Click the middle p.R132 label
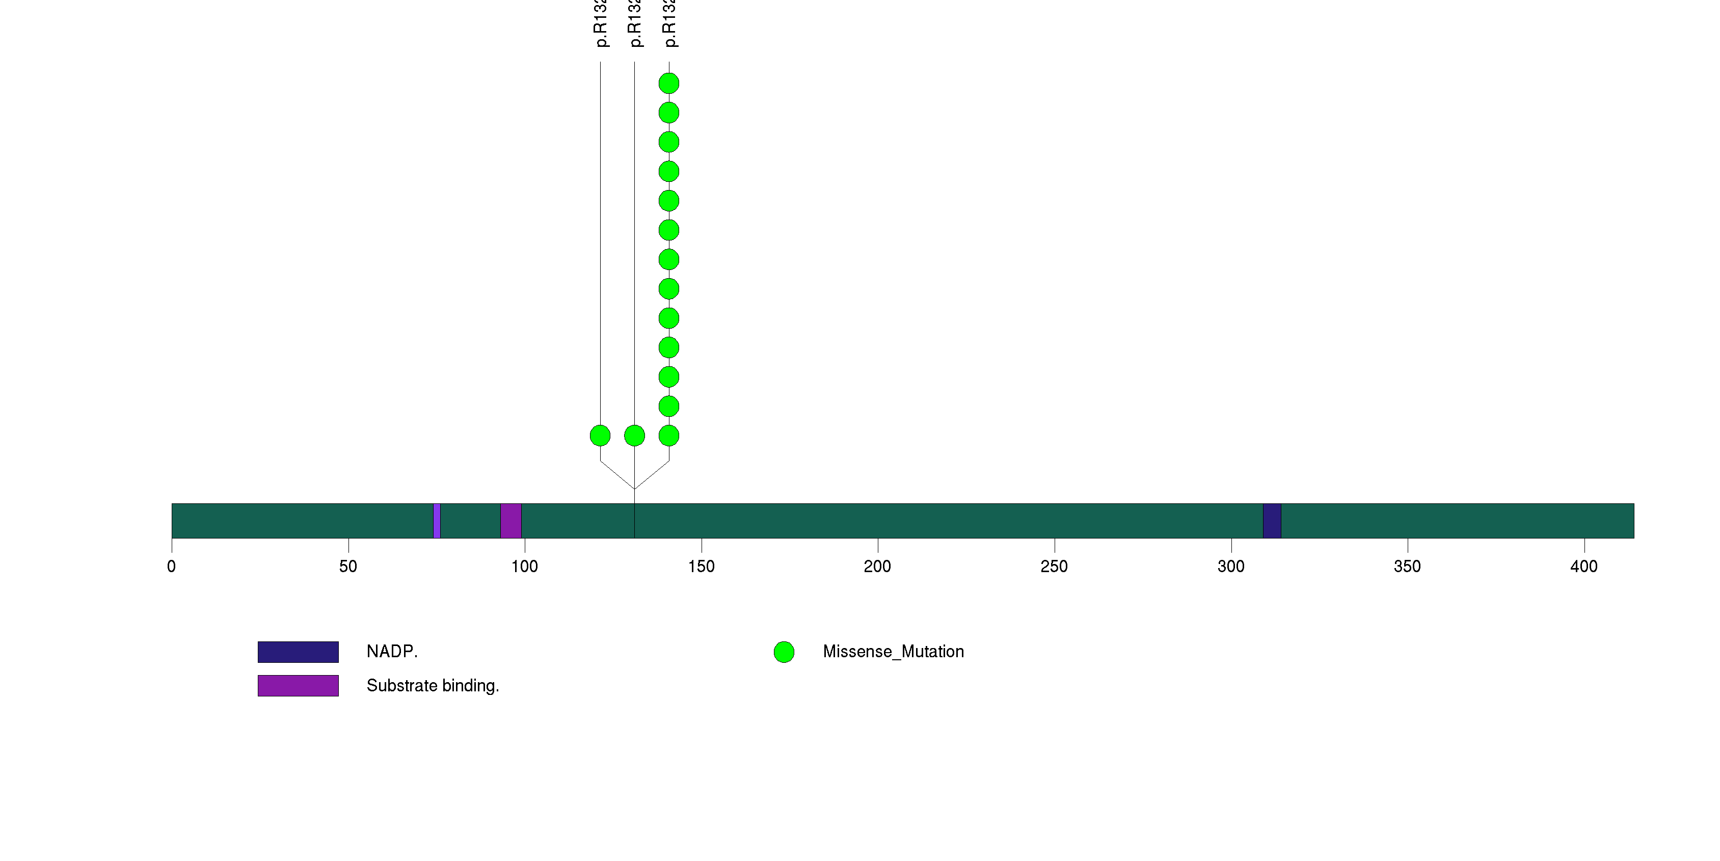Viewport: 1720px width, 861px height. [635, 23]
